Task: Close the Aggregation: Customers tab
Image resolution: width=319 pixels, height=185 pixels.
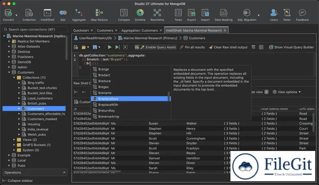Action: tap(161, 30)
